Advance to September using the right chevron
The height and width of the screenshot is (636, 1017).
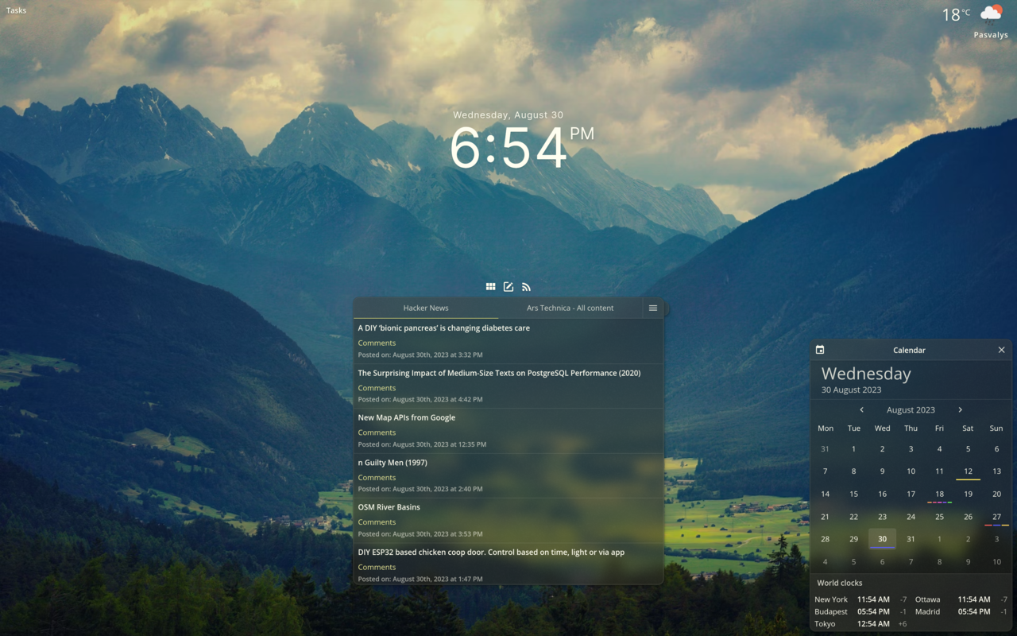coord(961,409)
